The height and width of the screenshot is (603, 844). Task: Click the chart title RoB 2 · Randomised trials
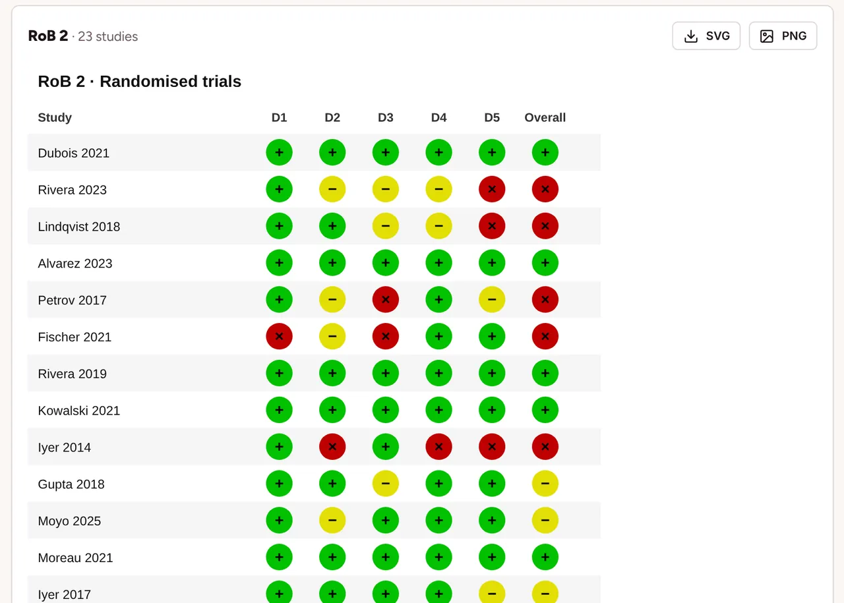coord(140,81)
